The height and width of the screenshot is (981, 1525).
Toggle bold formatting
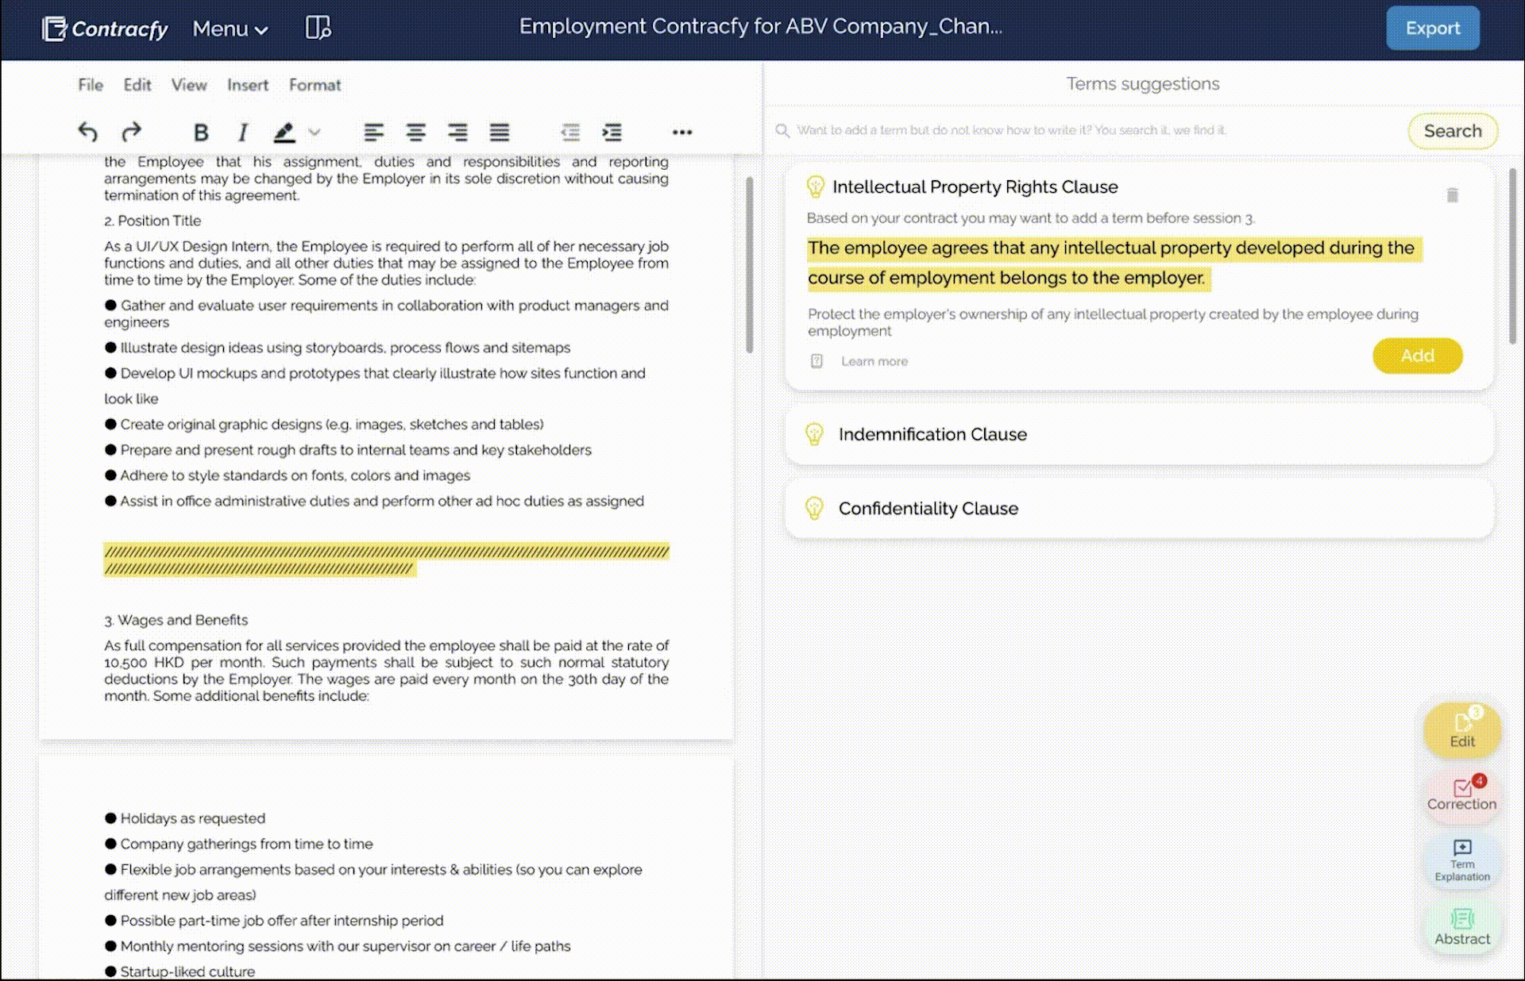pos(201,133)
